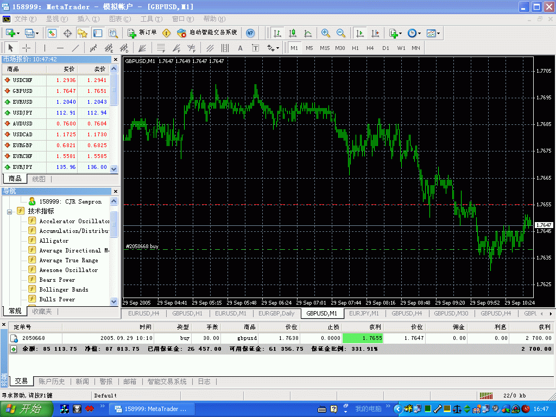556x417 pixels.
Task: Select the trendline drawing tool
Action: [x=75, y=48]
